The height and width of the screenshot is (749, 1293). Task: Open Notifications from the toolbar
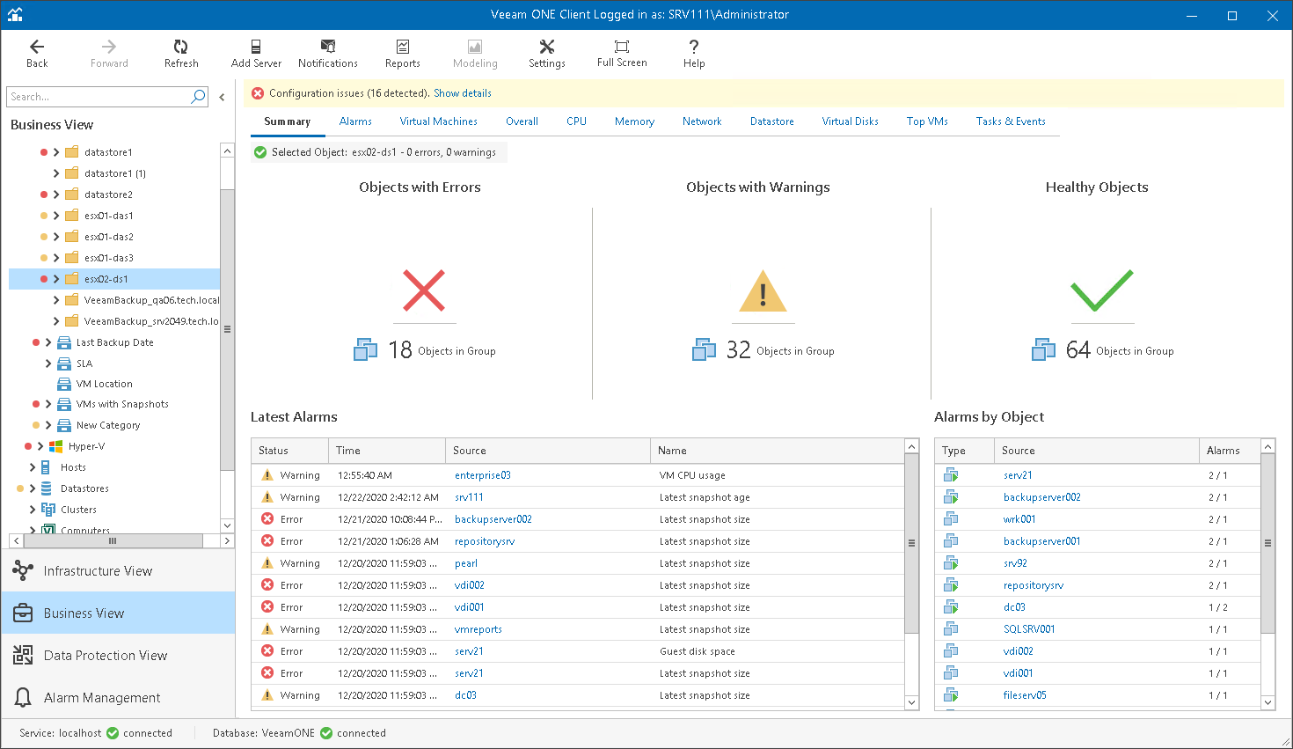(x=327, y=48)
